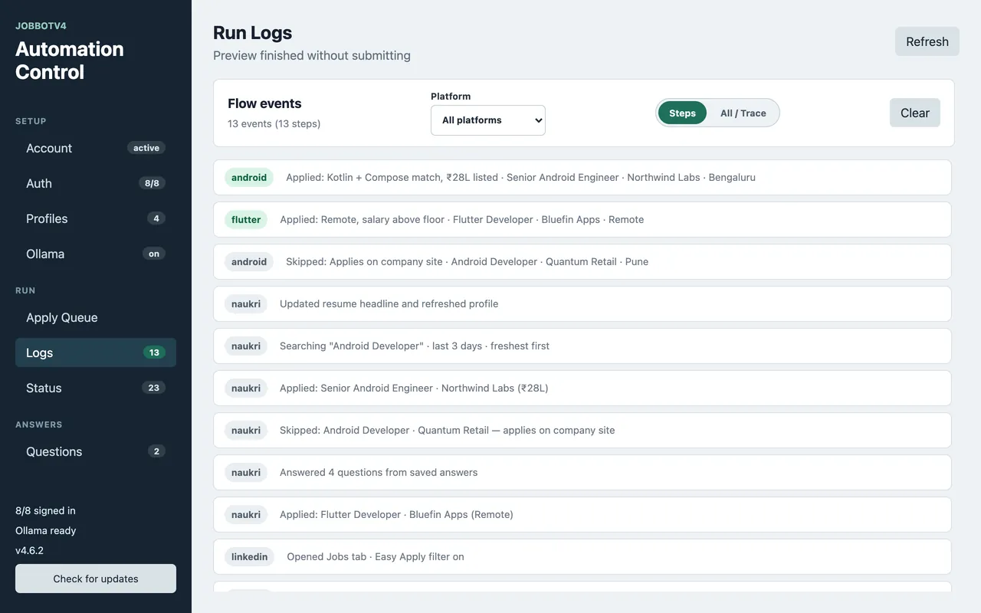The image size is (981, 613).
Task: Click the android tag on Northwind Labs row
Action: (249, 177)
